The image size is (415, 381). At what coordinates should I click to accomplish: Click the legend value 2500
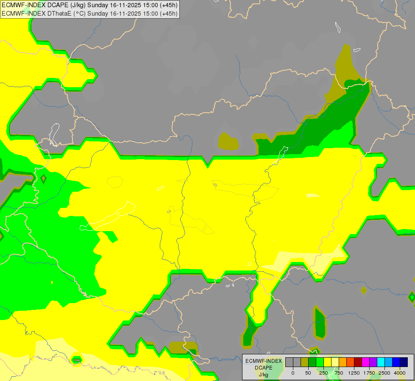(384, 373)
